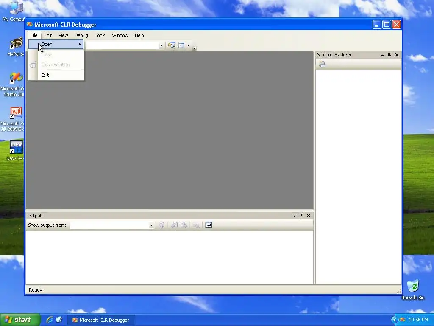Expand hidden system tray icons arrow
434x326 pixels.
(x=395, y=320)
